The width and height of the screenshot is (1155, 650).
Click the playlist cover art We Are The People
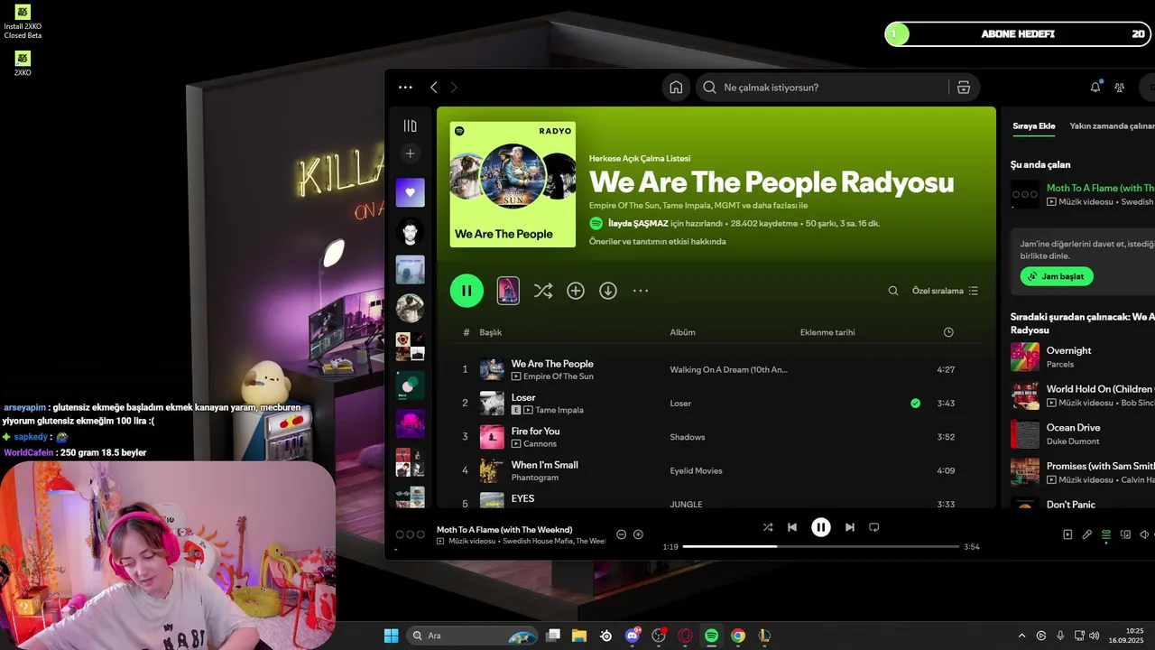(513, 184)
